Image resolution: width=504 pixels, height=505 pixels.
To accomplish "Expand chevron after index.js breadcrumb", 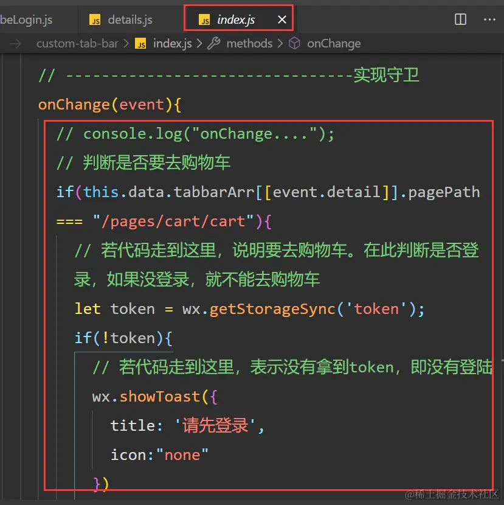I will tap(199, 43).
